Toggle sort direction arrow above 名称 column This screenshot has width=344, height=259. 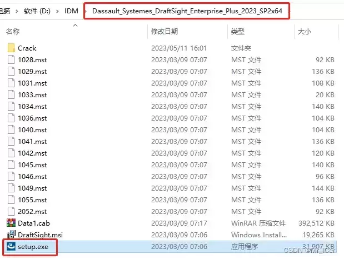pyautogui.click(x=75, y=25)
